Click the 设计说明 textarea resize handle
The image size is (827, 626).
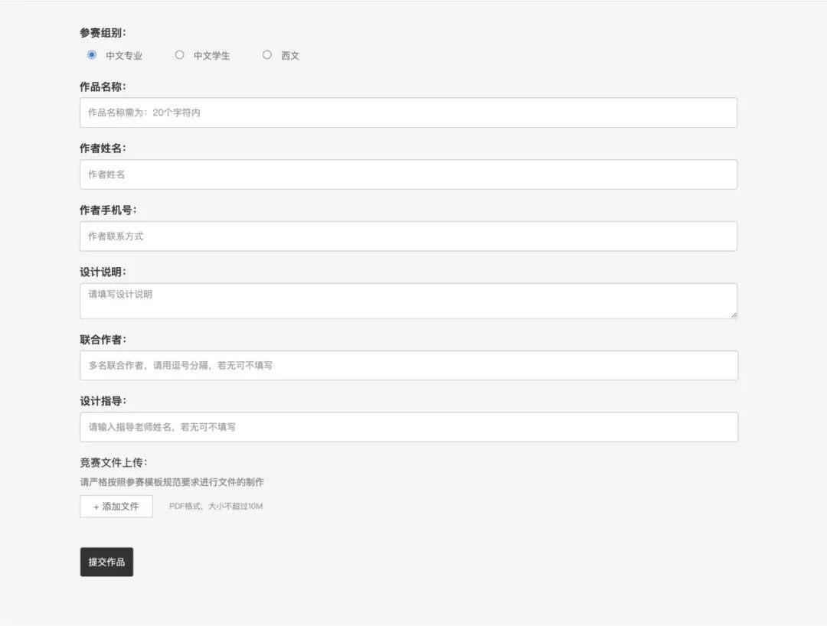click(x=734, y=315)
